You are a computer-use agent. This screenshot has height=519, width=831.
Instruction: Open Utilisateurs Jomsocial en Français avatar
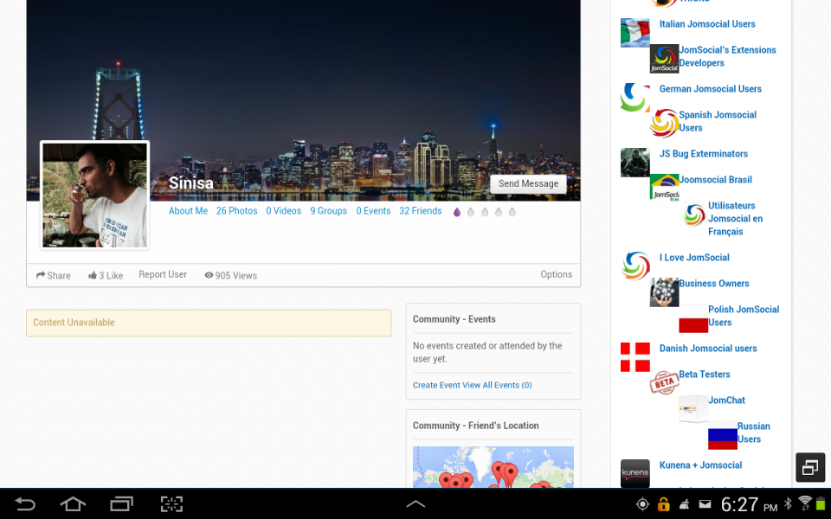[693, 215]
